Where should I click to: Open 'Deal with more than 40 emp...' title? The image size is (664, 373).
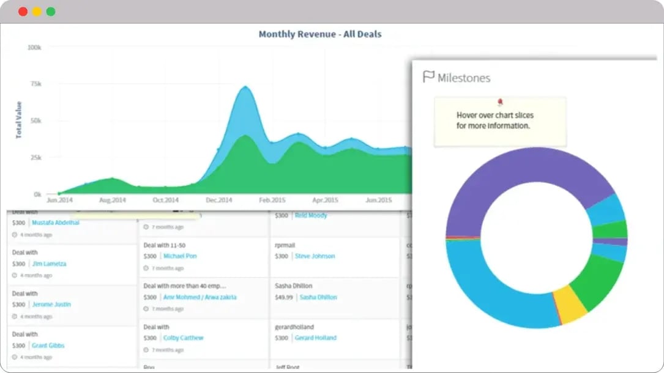tap(185, 286)
